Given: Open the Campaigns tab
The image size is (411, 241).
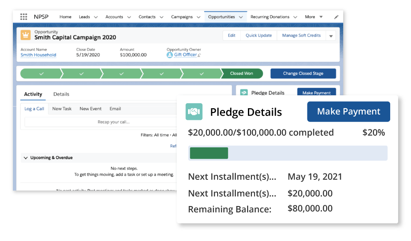Looking at the screenshot, I should click(182, 17).
